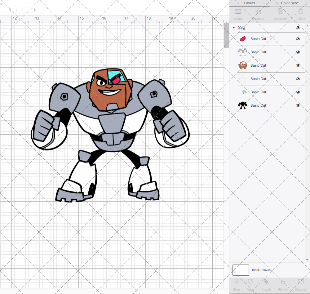The height and width of the screenshot is (294, 310).
Task: Select the Flatten tool
Action: (x=283, y=282)
